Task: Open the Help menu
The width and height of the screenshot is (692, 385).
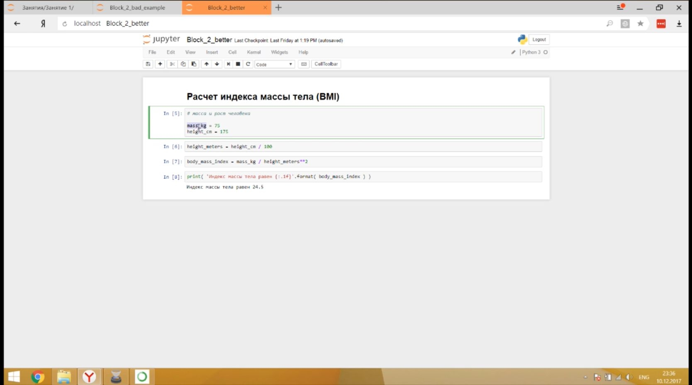Action: [x=303, y=52]
